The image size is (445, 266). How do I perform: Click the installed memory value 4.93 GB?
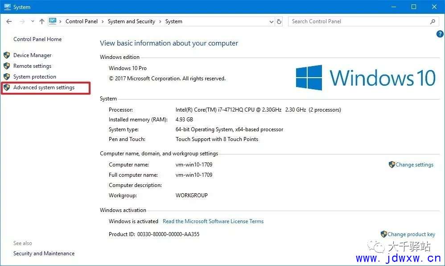tap(184, 120)
